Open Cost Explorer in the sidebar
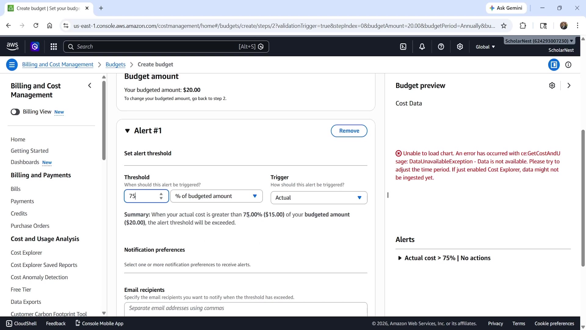Viewport: 586px width, 330px height. 26,253
